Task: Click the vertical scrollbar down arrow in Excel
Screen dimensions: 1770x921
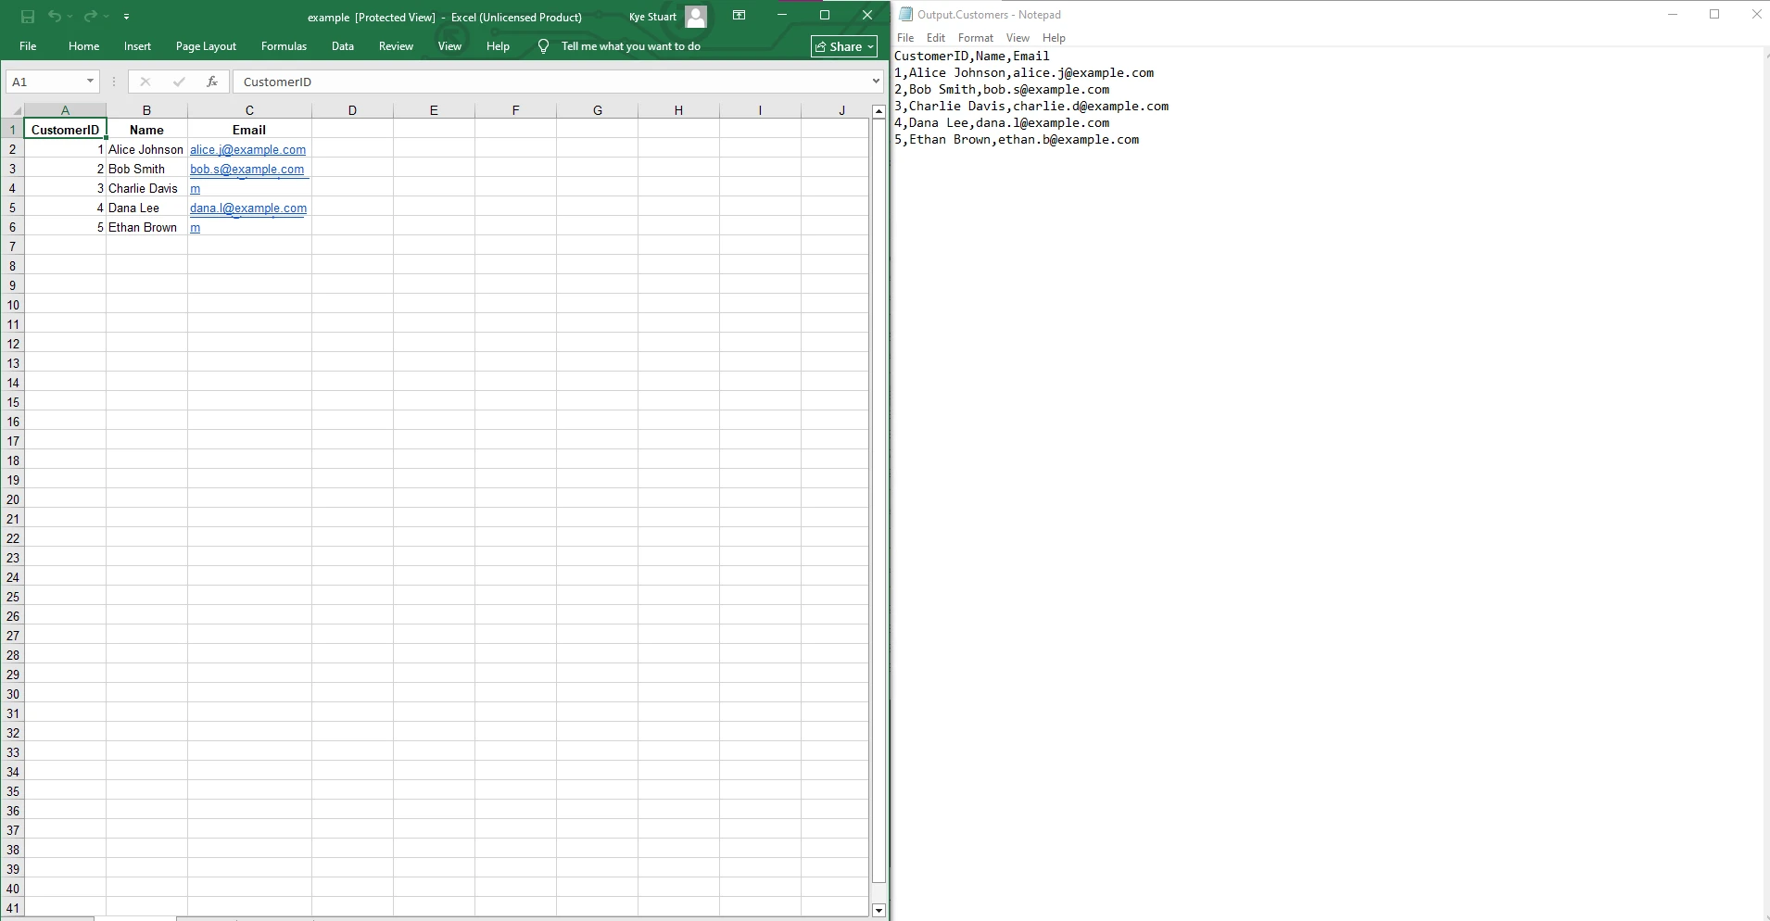Action: (879, 910)
